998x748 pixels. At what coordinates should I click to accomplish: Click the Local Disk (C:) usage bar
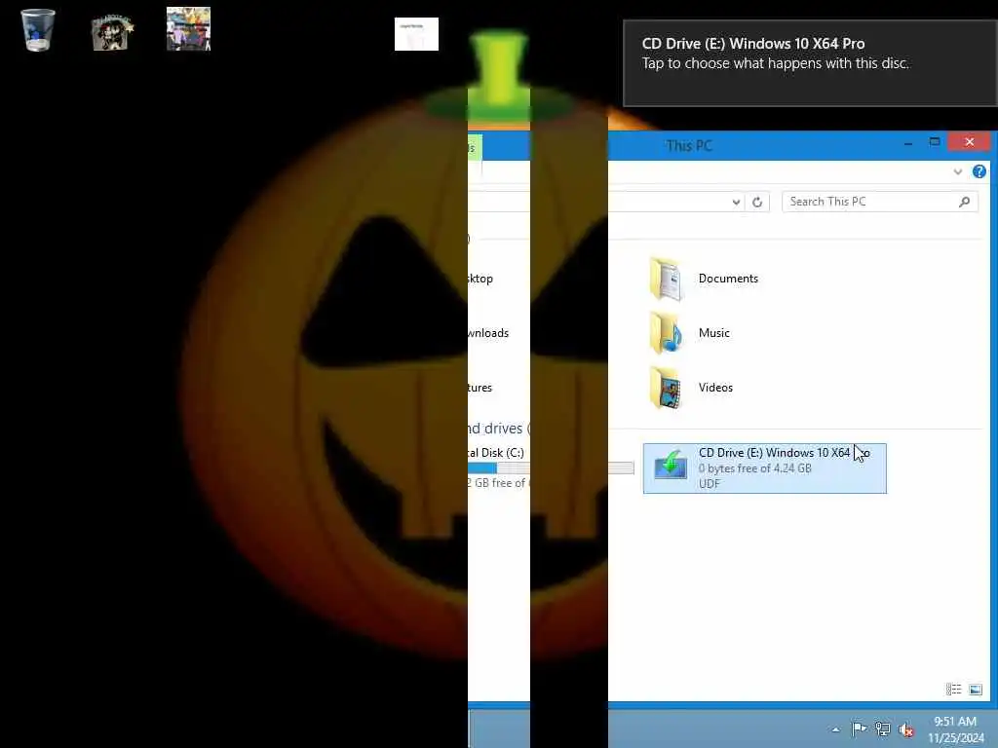(552, 468)
